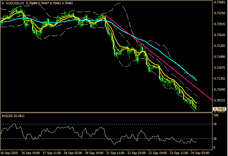Click the 0.72620 price scale value
Screen dimensions: 228x156
coord(219,35)
